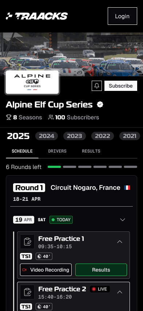Screen dimensions: 143x311
Task: Click the verified badge icon
Action: 100,104
